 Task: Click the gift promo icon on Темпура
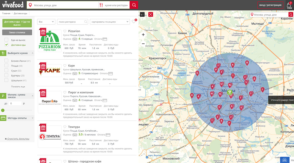(x=43, y=127)
